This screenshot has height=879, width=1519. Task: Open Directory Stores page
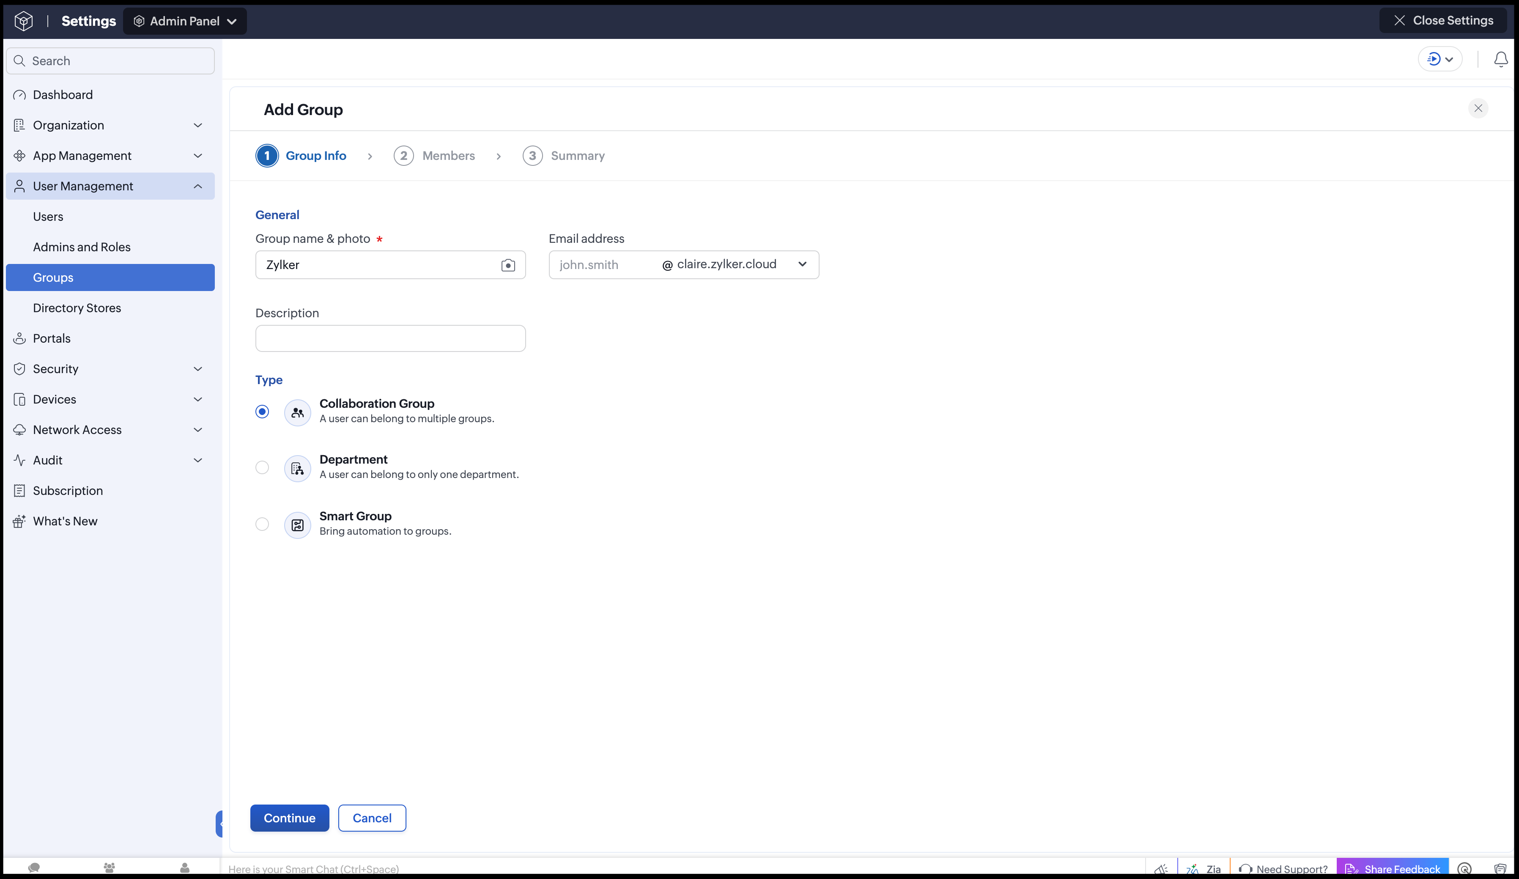pos(110,308)
